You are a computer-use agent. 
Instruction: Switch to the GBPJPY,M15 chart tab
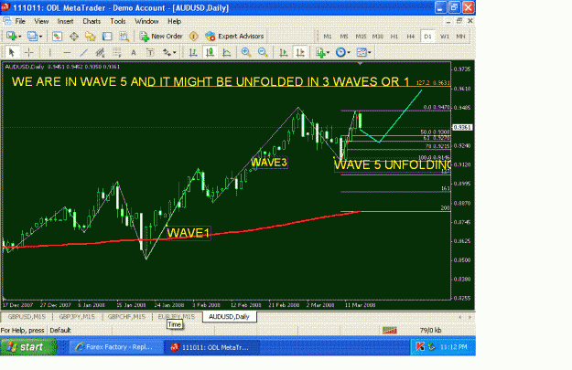[x=77, y=317]
